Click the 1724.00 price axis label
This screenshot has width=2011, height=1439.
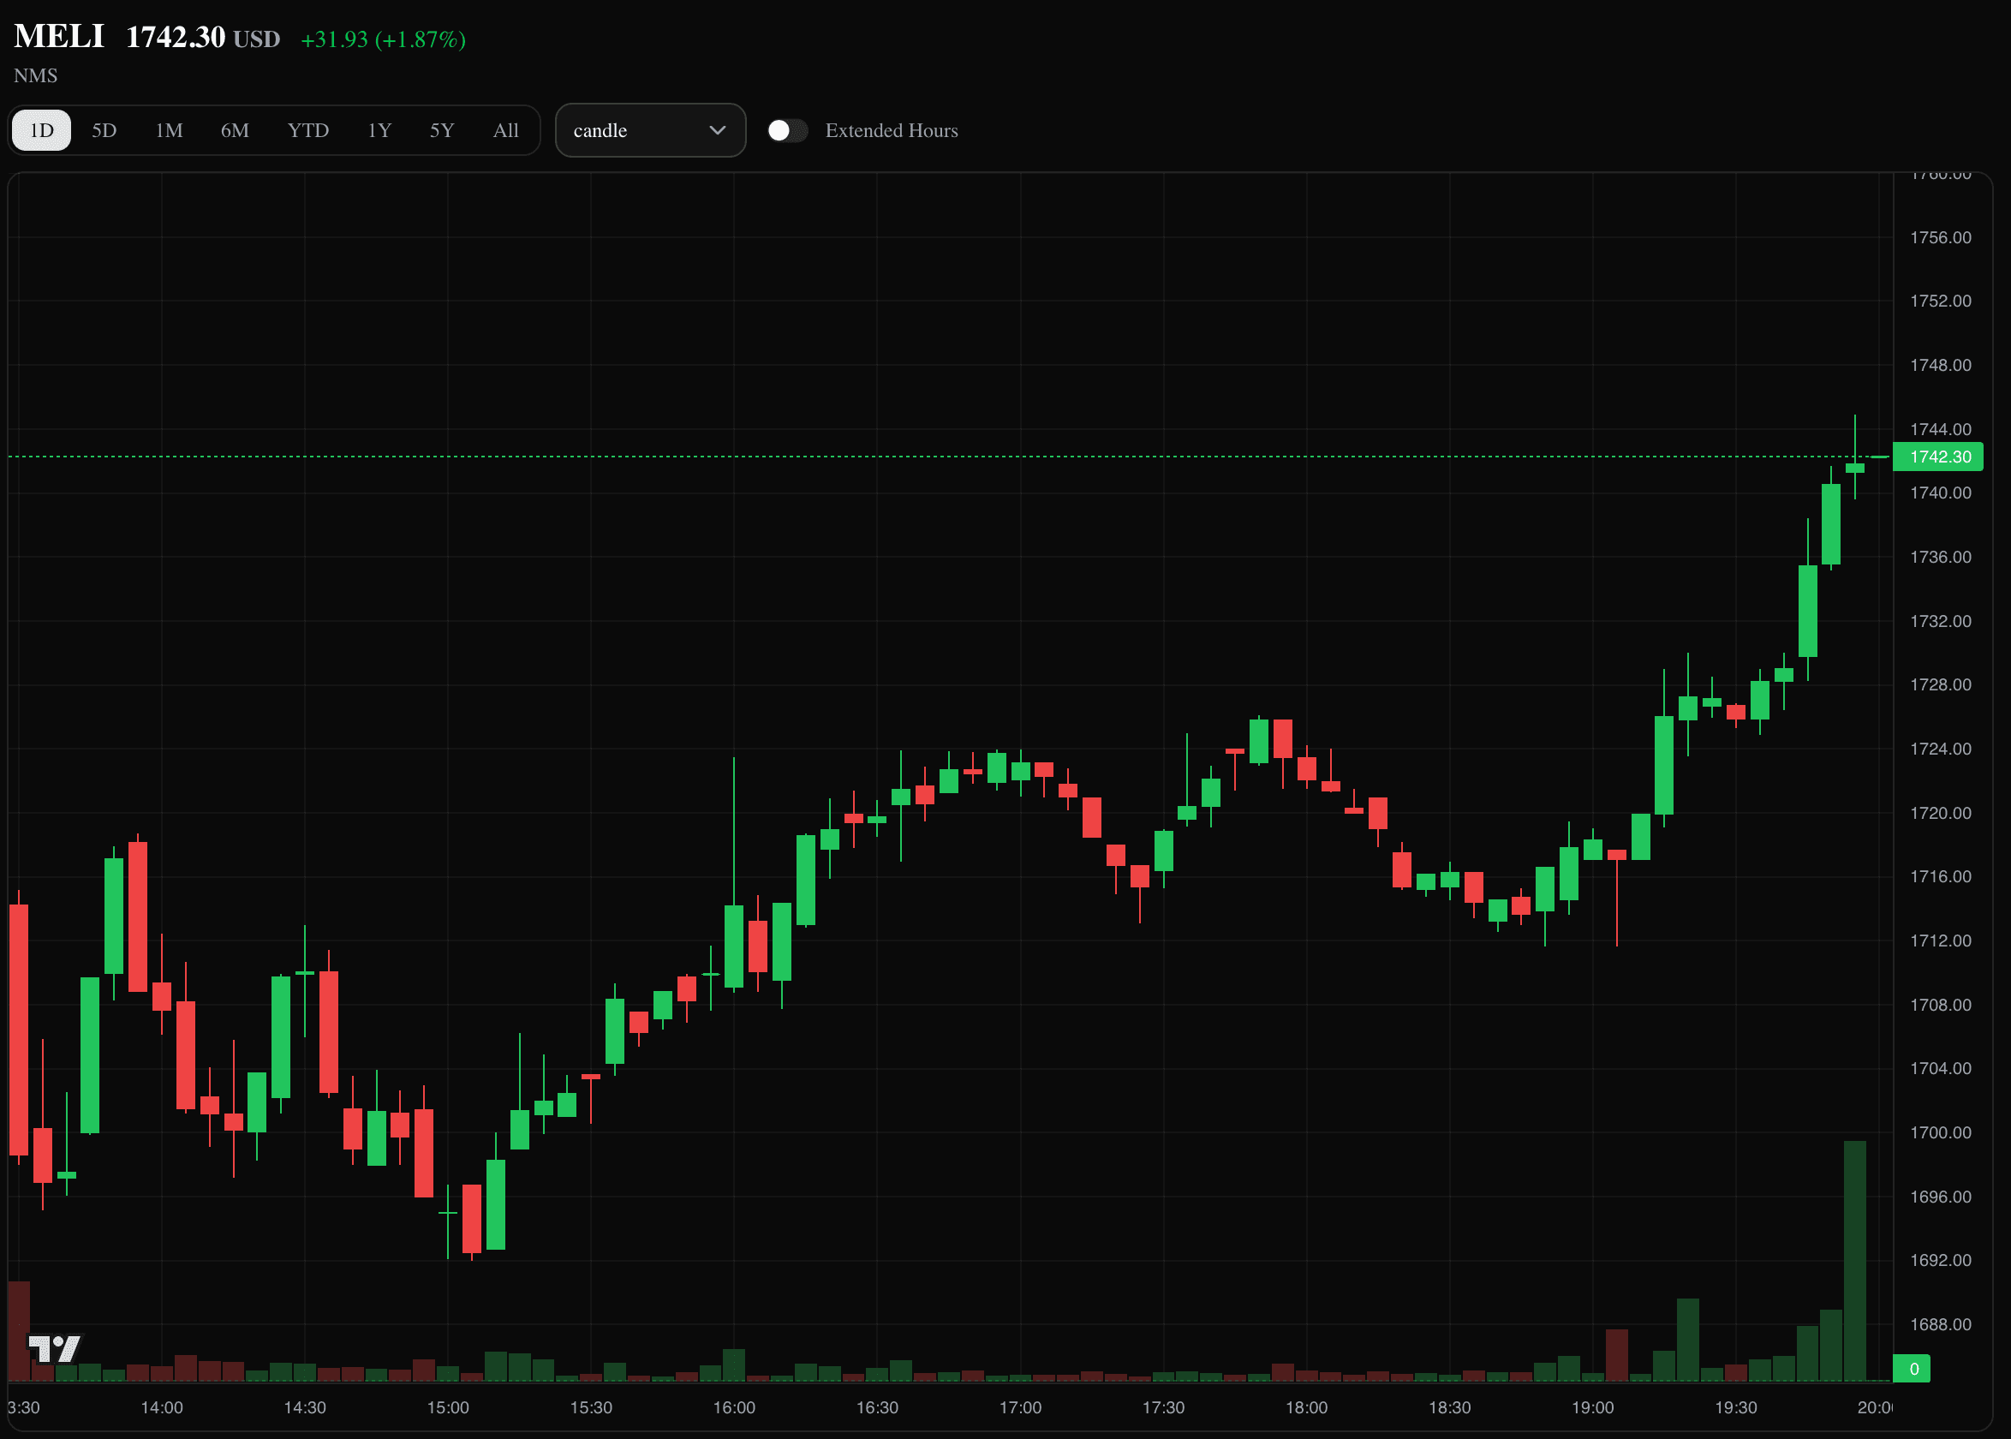(x=1941, y=749)
